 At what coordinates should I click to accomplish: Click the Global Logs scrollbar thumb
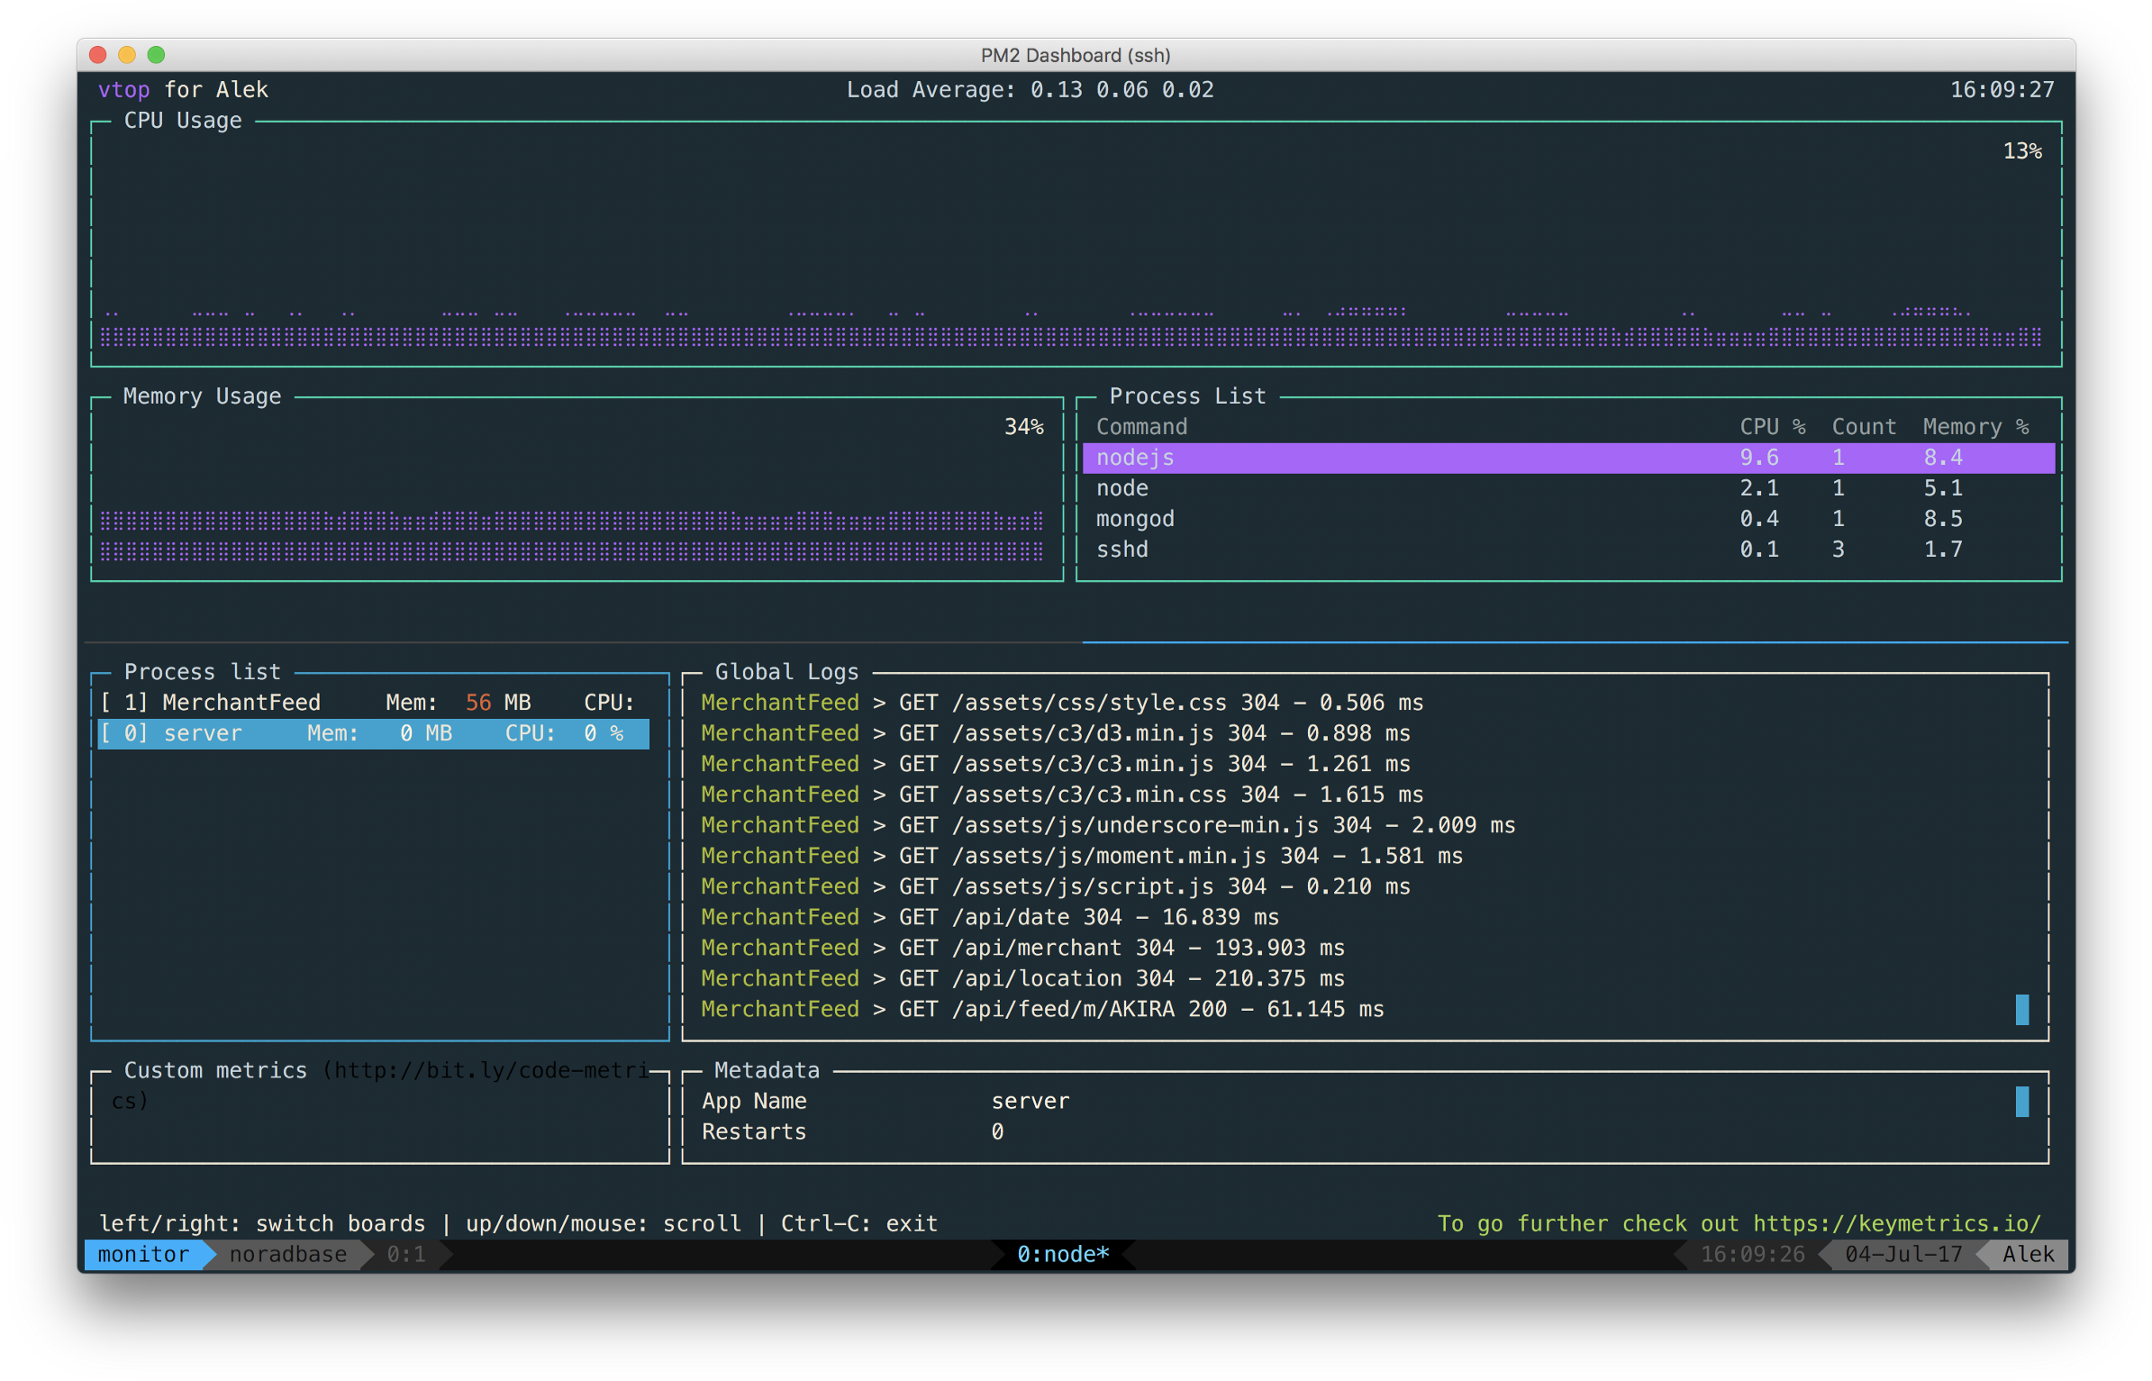pos(2021,1009)
